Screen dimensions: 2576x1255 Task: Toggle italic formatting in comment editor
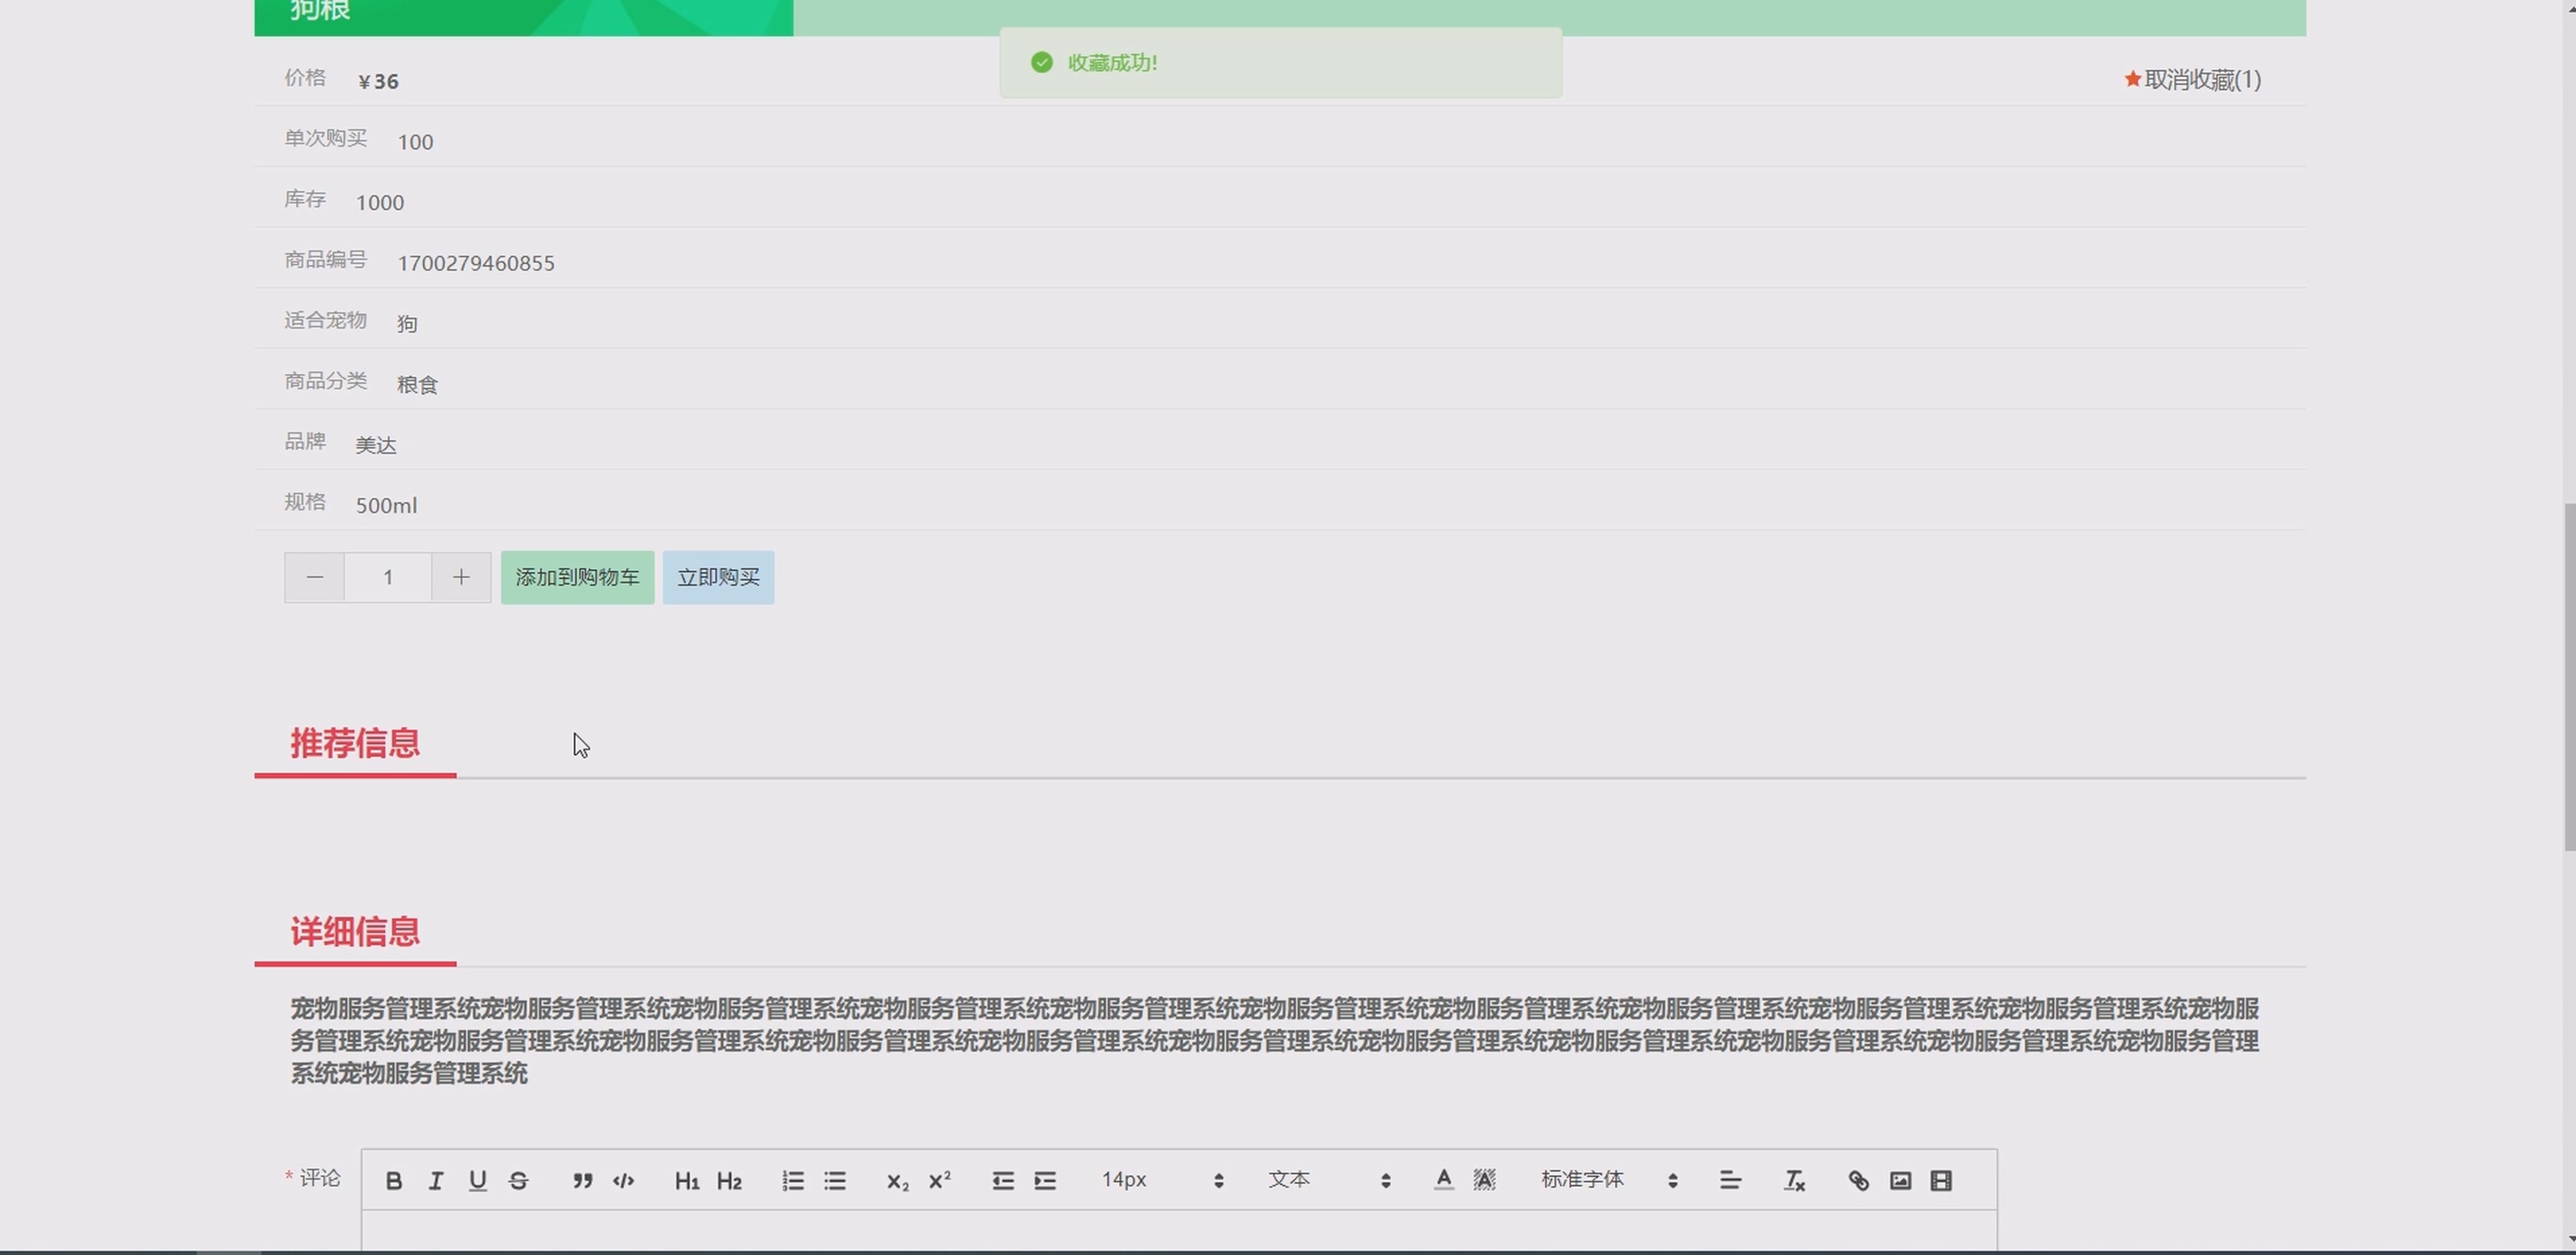[436, 1181]
